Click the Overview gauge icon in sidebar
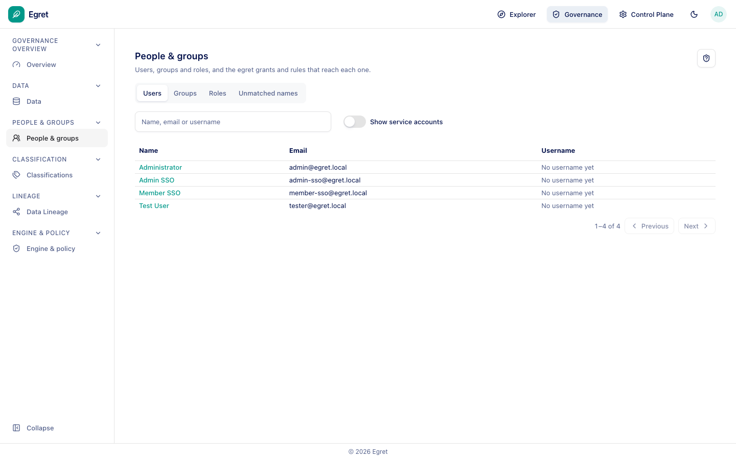Viewport: 736px width, 460px height. click(x=16, y=65)
